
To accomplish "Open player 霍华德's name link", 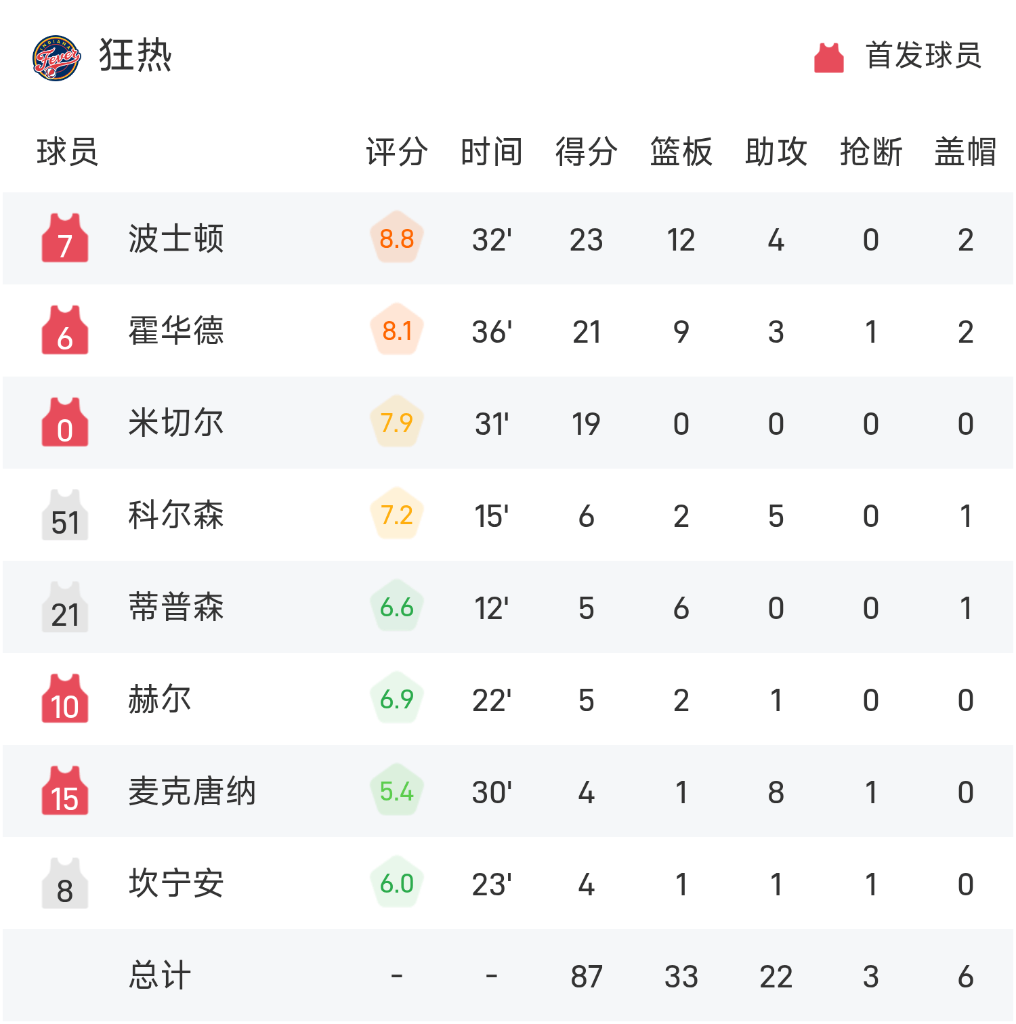I will tap(176, 330).
